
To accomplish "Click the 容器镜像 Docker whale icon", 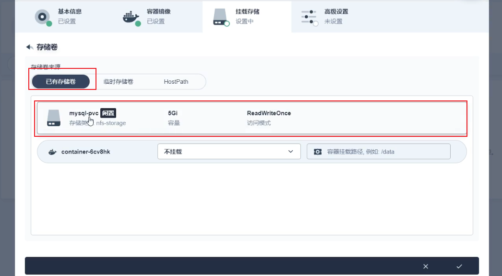I will pos(131,18).
